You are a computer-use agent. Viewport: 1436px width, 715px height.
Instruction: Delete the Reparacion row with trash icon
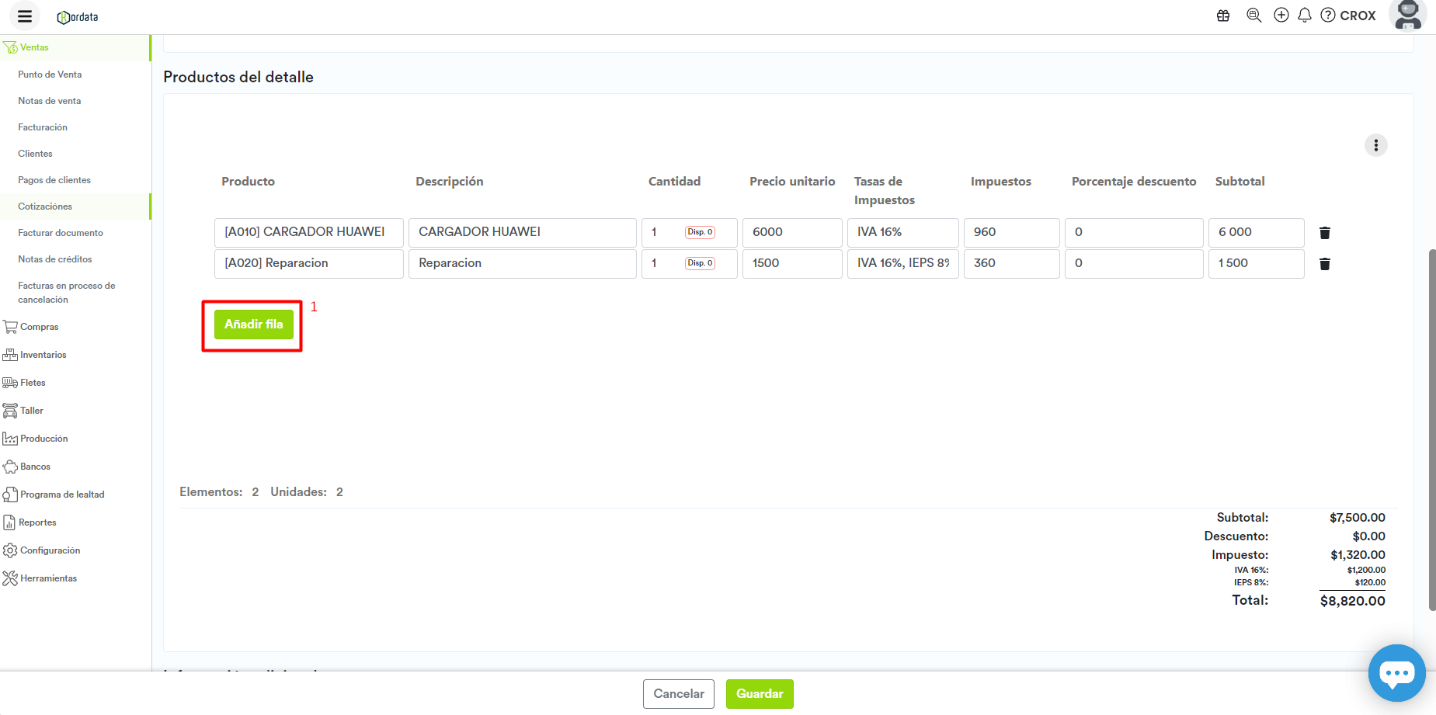coord(1325,264)
